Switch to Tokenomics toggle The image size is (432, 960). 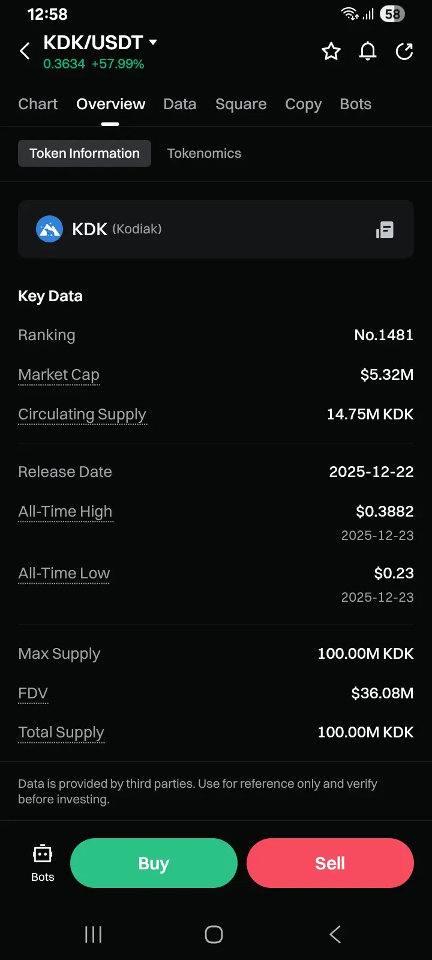point(204,154)
